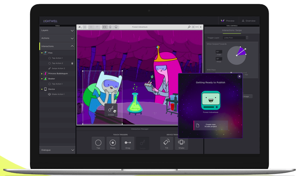Click the magnifier search icon
This screenshot has height=176, width=299.
point(189,27)
